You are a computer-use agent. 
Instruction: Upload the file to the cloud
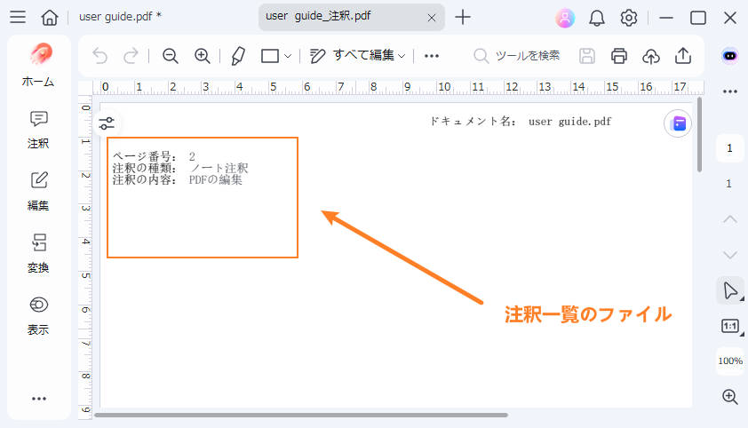click(x=650, y=56)
